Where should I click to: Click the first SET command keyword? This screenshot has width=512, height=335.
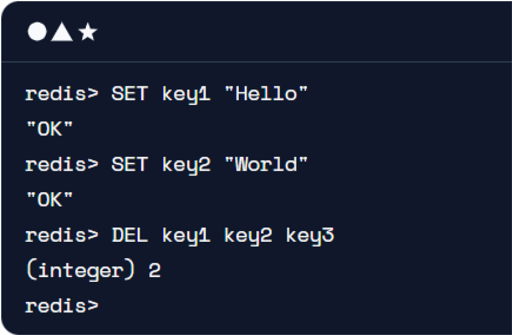tap(130, 94)
